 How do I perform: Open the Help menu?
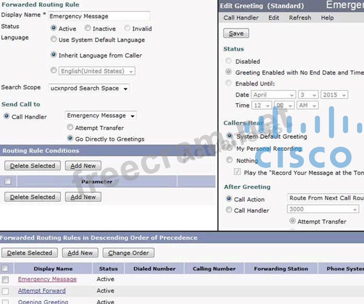point(327,18)
